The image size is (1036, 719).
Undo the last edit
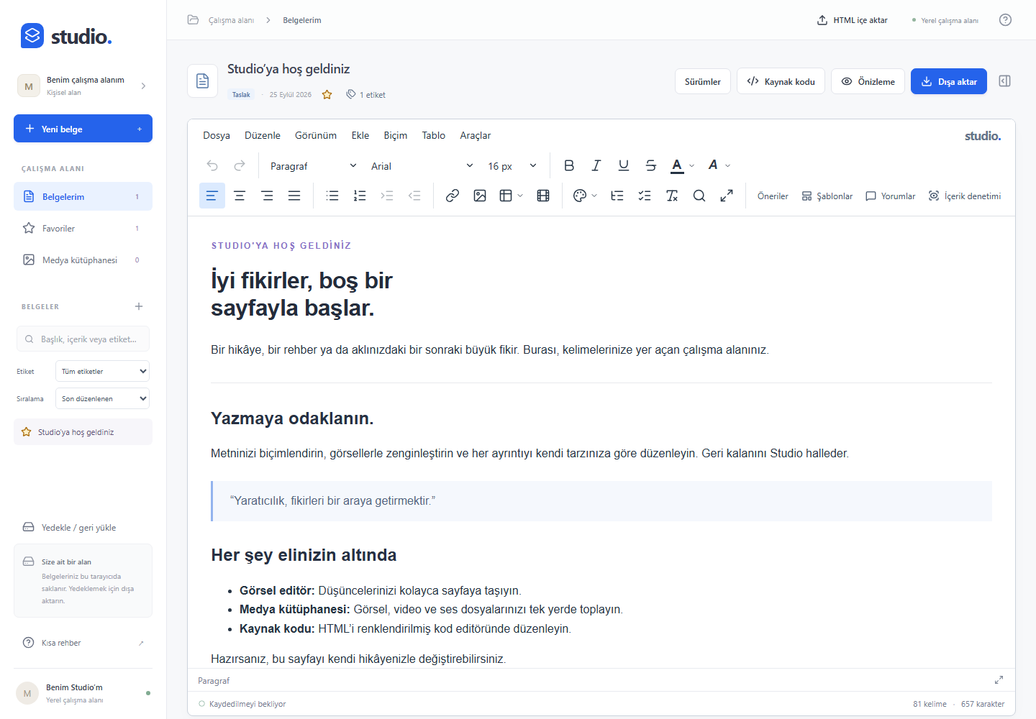[x=212, y=165]
